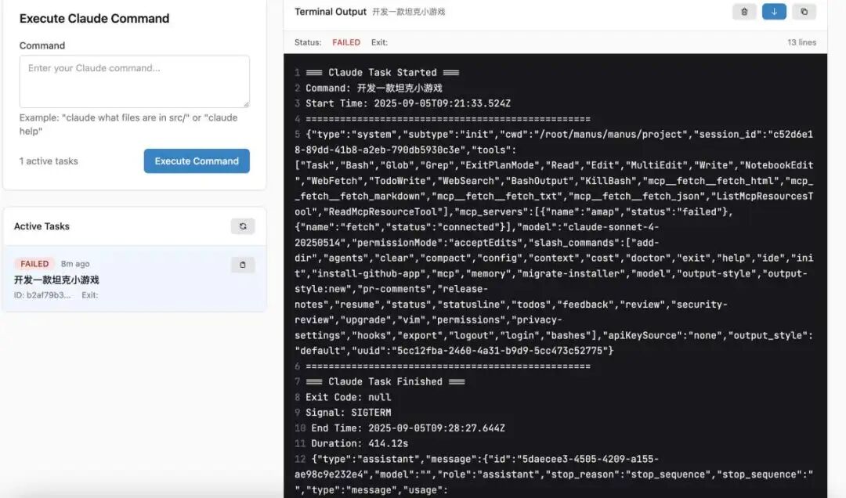Image resolution: width=846 pixels, height=498 pixels.
Task: Click the 'Terminal Output' heading
Action: (331, 11)
